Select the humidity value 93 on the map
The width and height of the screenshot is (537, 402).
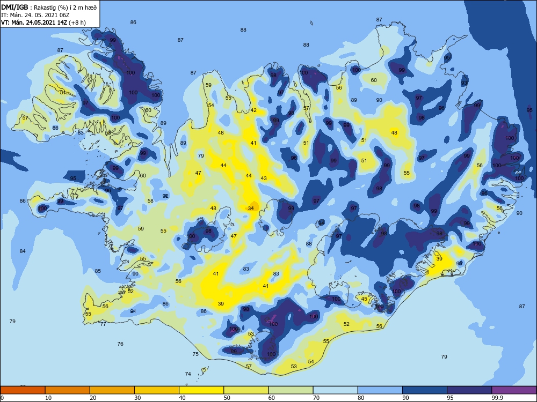click(x=464, y=83)
